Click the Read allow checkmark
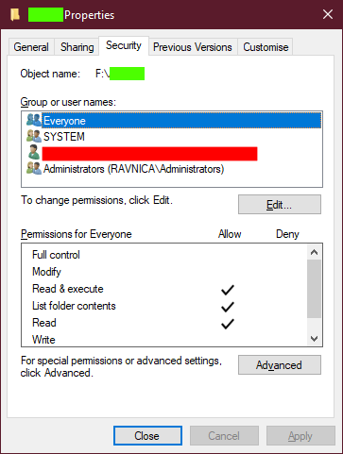This screenshot has height=454, width=343. [228, 324]
